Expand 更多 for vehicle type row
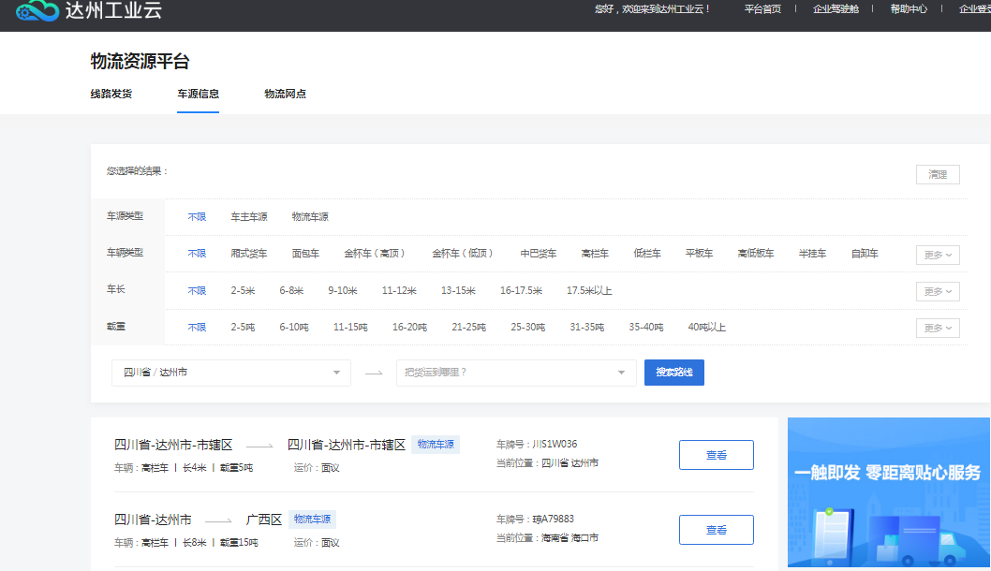 (x=937, y=255)
